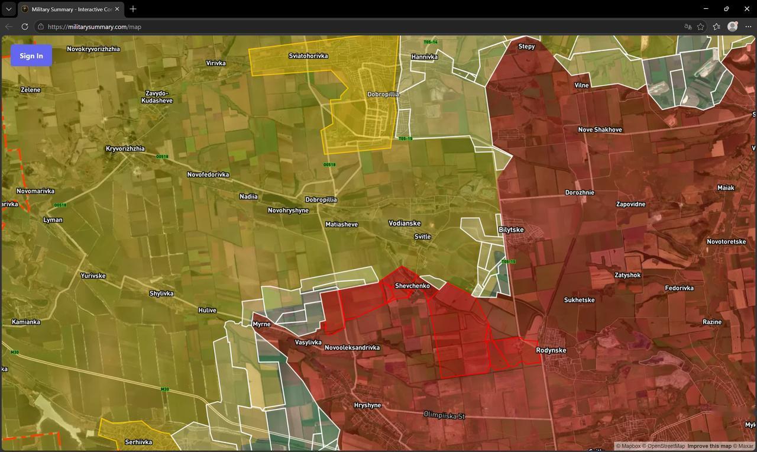Click the Novotoretske map label
The height and width of the screenshot is (452, 757).
tap(726, 241)
